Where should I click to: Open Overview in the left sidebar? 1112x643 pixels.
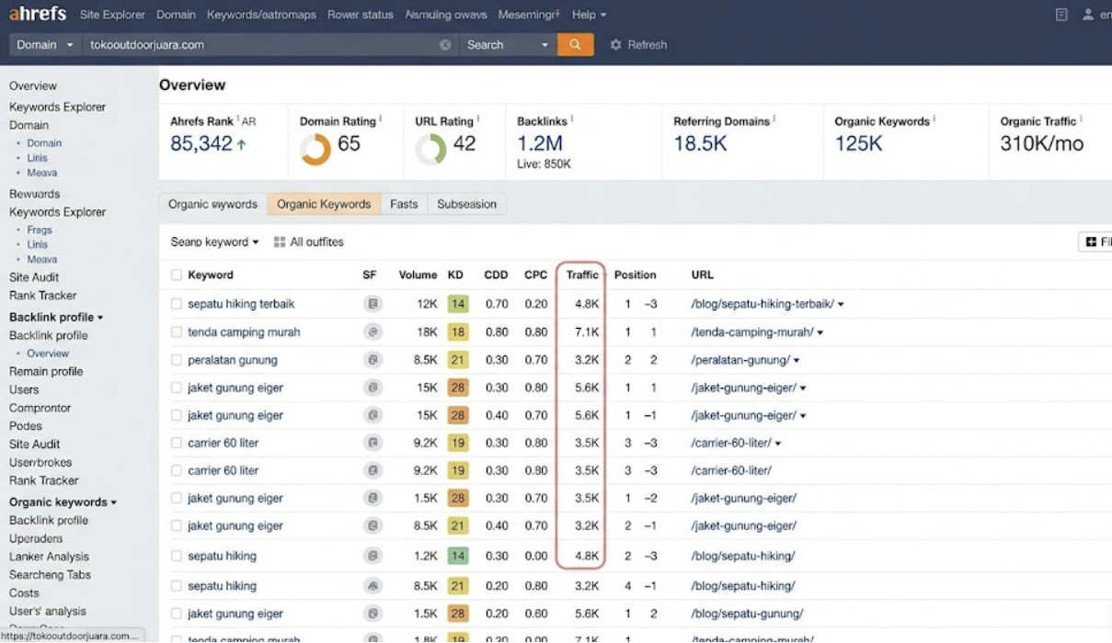33,85
